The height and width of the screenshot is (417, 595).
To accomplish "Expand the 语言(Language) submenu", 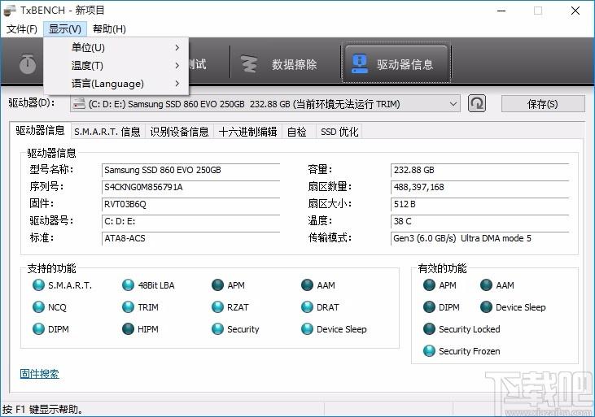I will [116, 84].
